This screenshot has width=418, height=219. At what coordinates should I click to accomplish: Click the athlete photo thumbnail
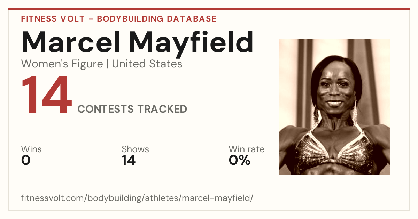pos(334,107)
